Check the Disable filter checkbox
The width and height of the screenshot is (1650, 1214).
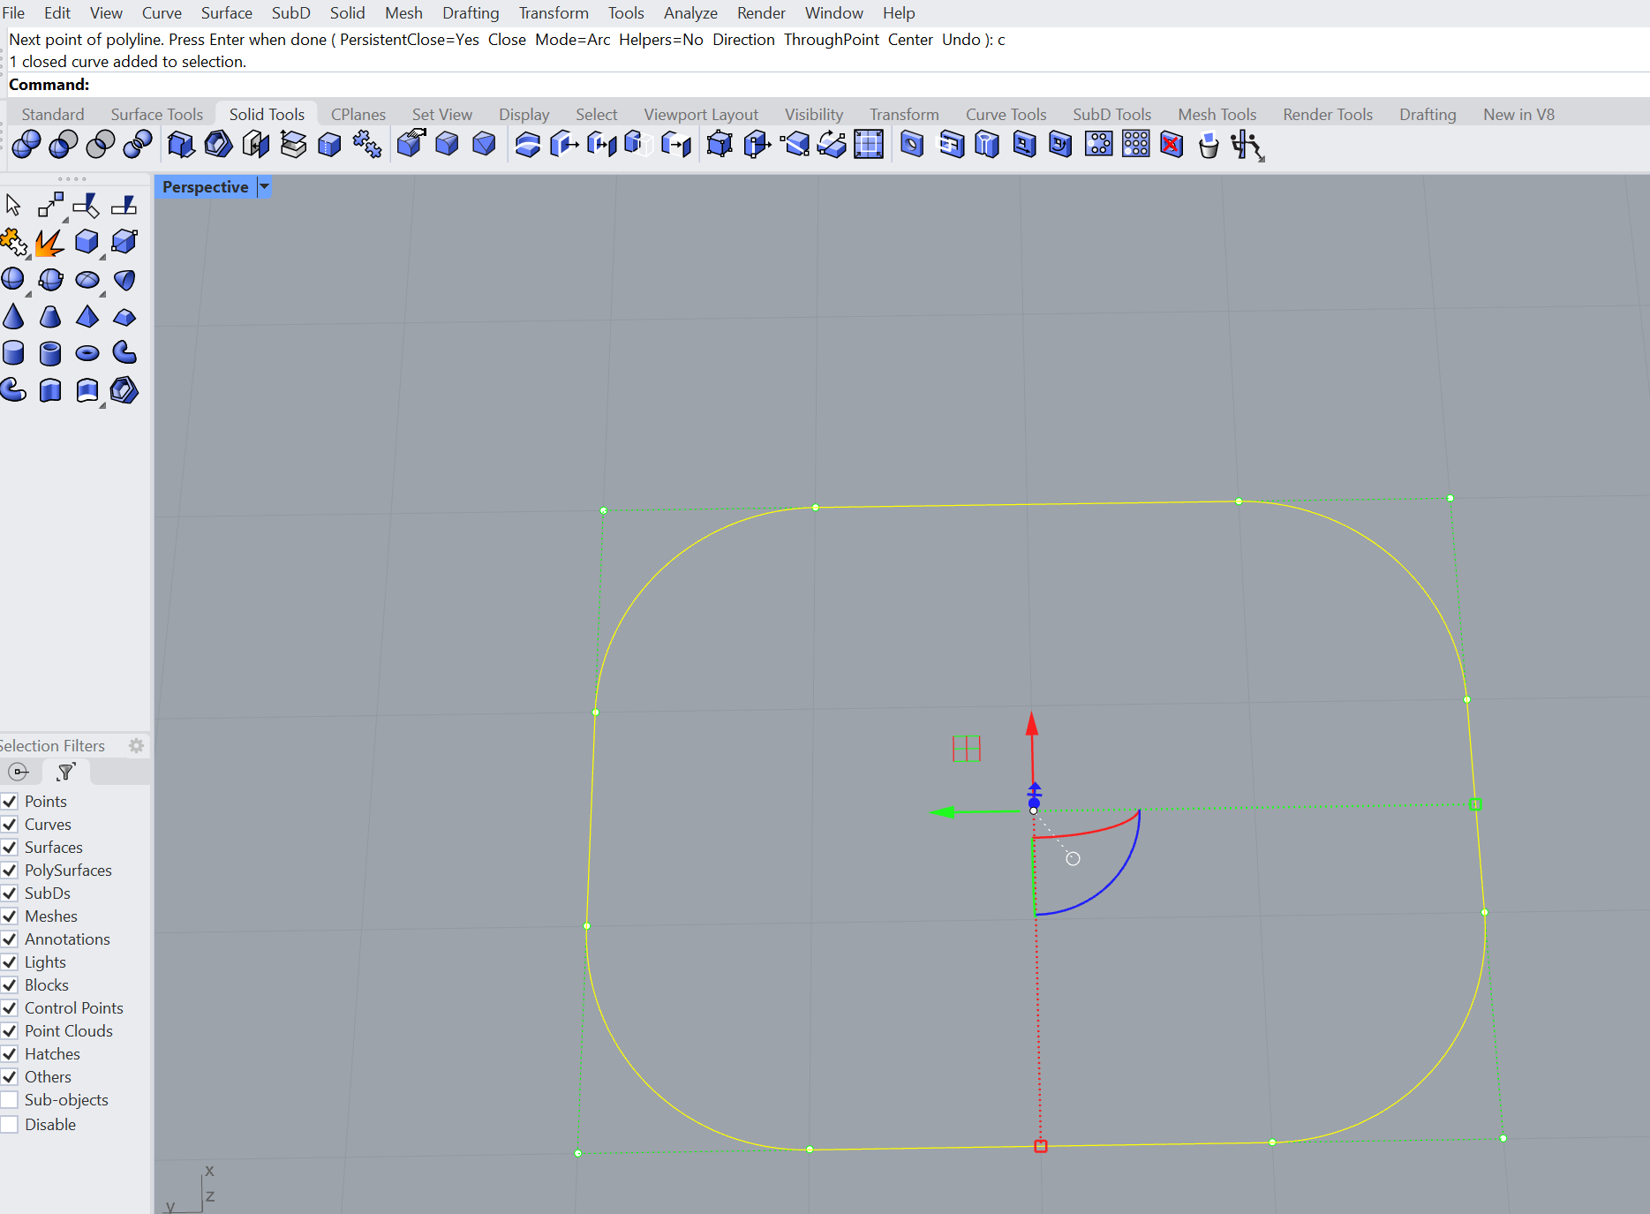[x=10, y=1125]
